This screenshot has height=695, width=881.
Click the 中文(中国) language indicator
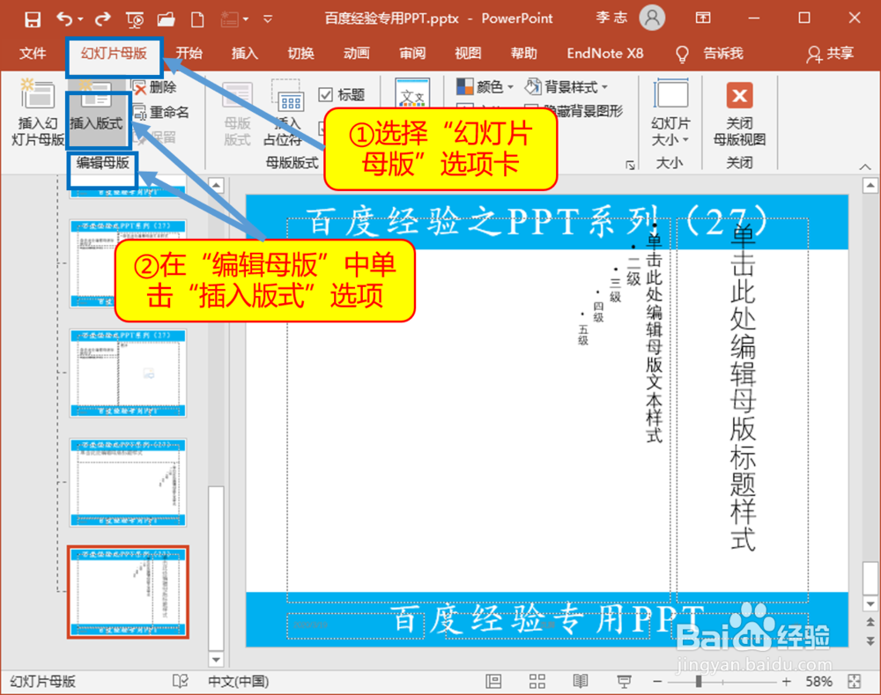(x=238, y=682)
